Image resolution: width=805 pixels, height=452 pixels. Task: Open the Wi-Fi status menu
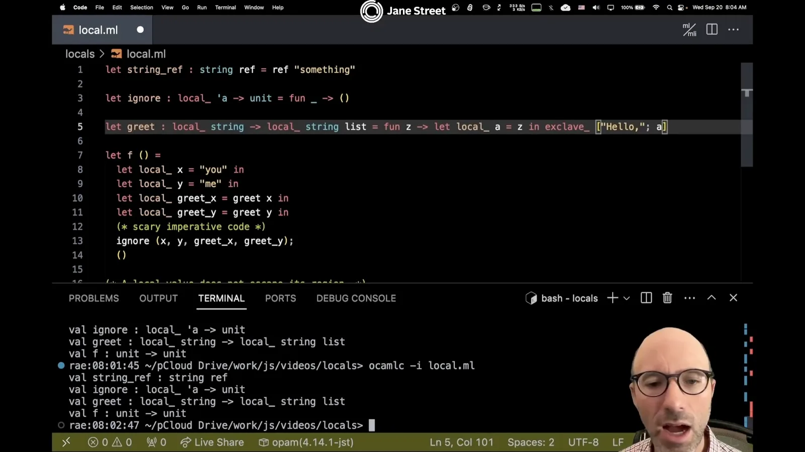pyautogui.click(x=656, y=8)
